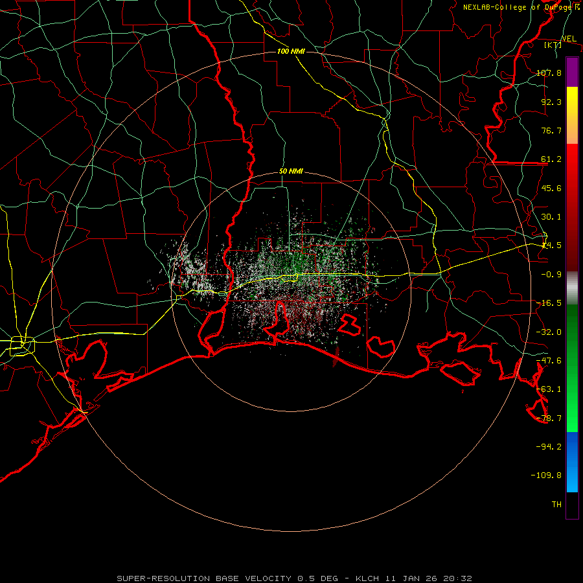
Task: Click the 76.7 velocity scale value
Action: 551,130
